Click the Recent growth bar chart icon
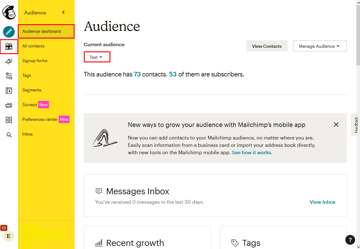 pyautogui.click(x=99, y=243)
